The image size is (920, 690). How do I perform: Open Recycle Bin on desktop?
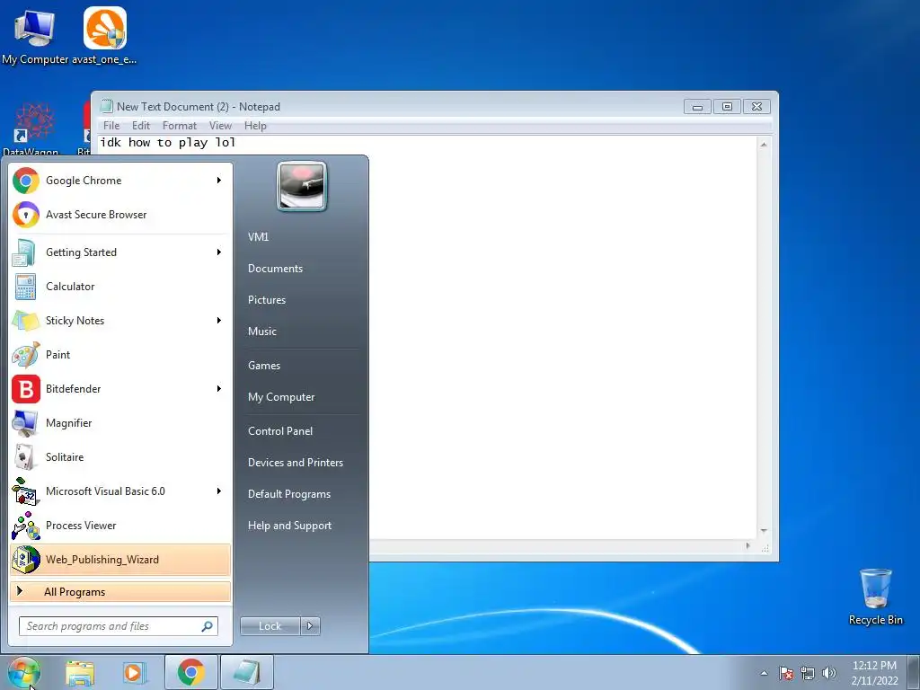point(875,597)
